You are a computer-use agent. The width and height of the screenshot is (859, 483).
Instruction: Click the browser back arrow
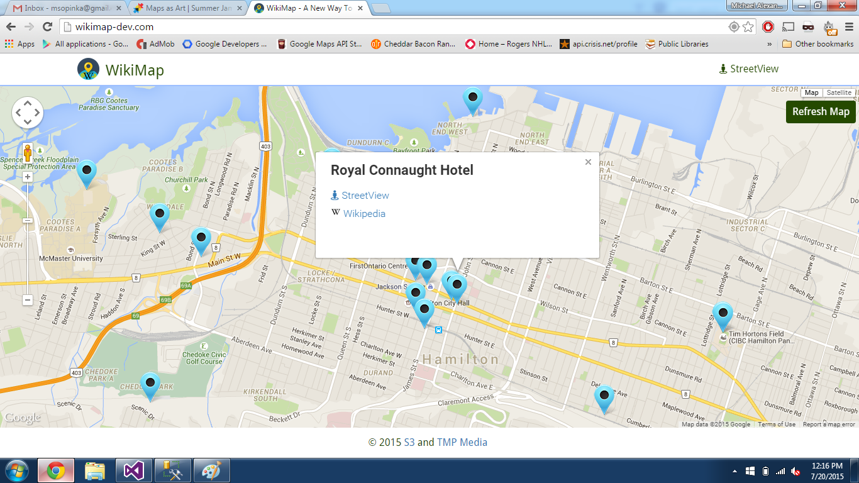[x=11, y=26]
